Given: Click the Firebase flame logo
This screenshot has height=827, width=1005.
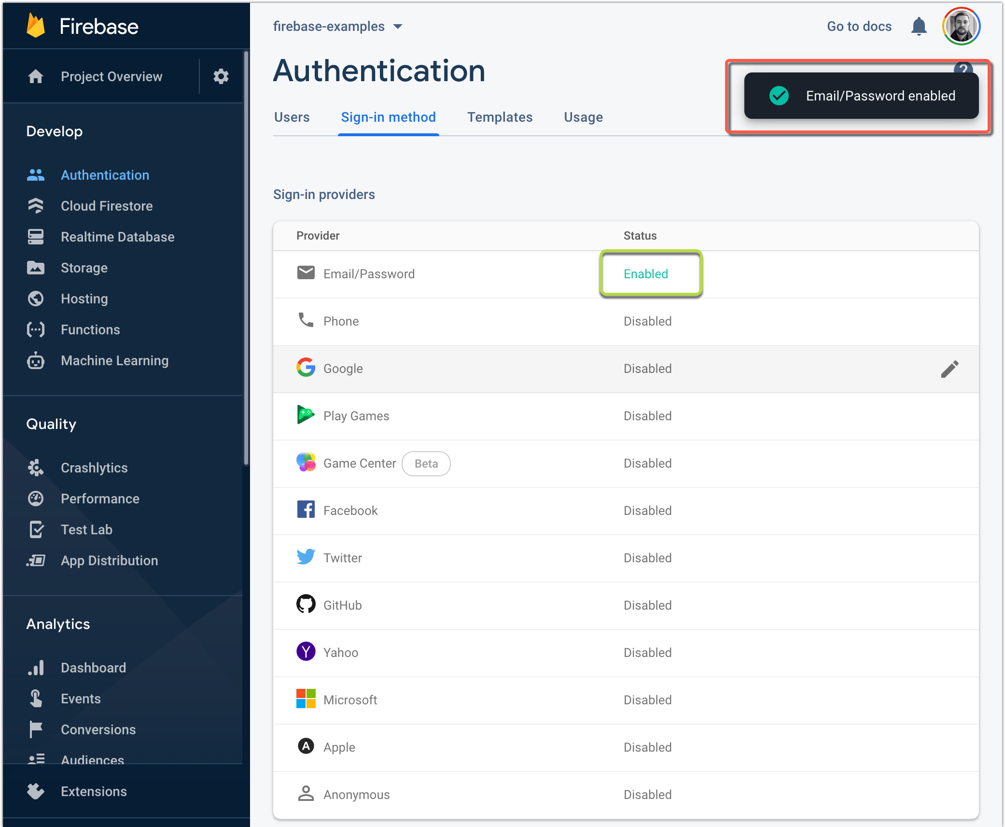Looking at the screenshot, I should tap(35, 26).
